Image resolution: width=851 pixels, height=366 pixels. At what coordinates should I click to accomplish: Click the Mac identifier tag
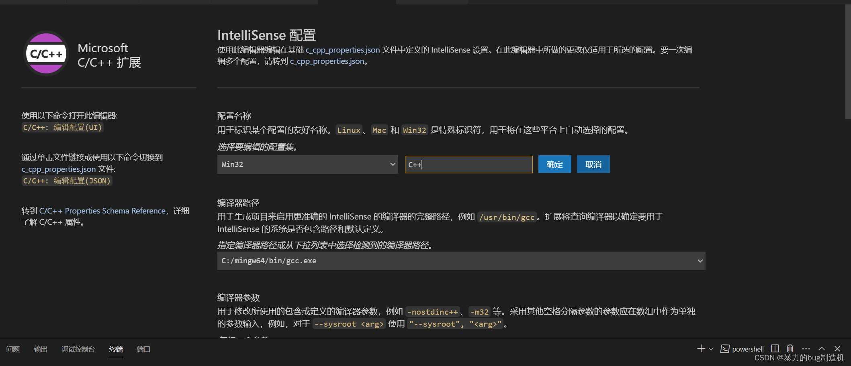(379, 130)
